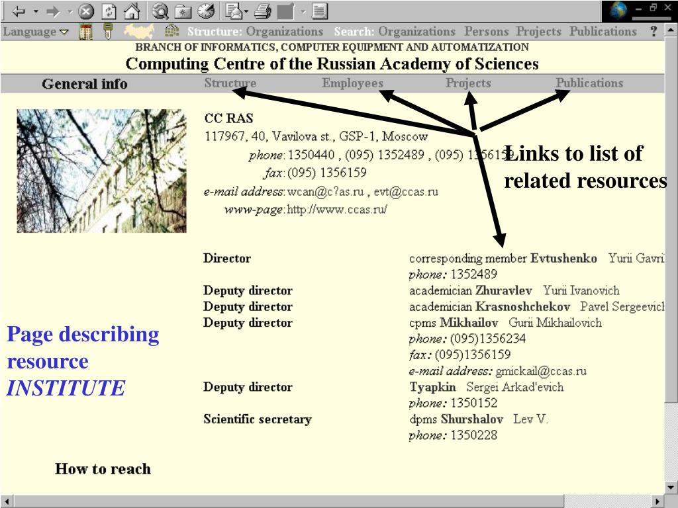Click the greyed-out Edit toolbar icon
The height and width of the screenshot is (508, 678).
click(x=285, y=11)
